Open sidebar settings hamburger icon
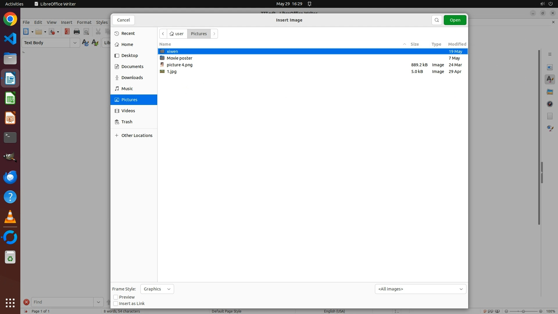The image size is (558, 314). 550,54
